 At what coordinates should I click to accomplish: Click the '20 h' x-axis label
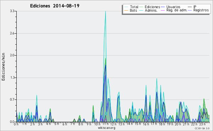[x=177, y=124]
